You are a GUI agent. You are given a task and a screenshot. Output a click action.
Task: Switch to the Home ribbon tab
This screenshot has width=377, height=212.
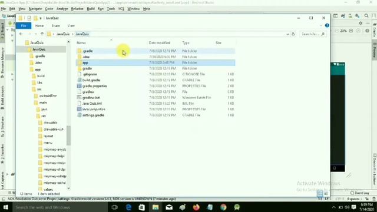click(x=39, y=26)
